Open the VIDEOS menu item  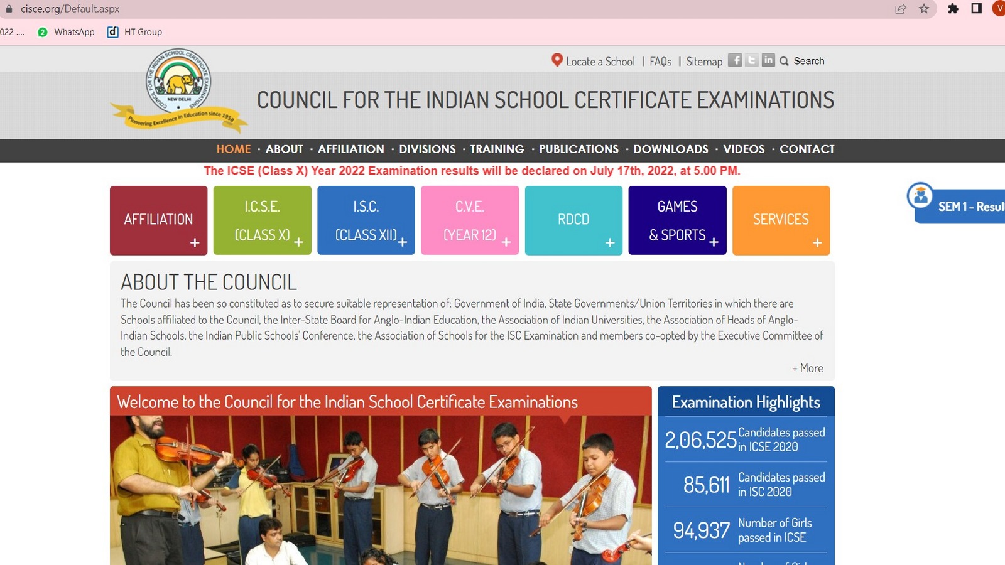[x=744, y=149]
